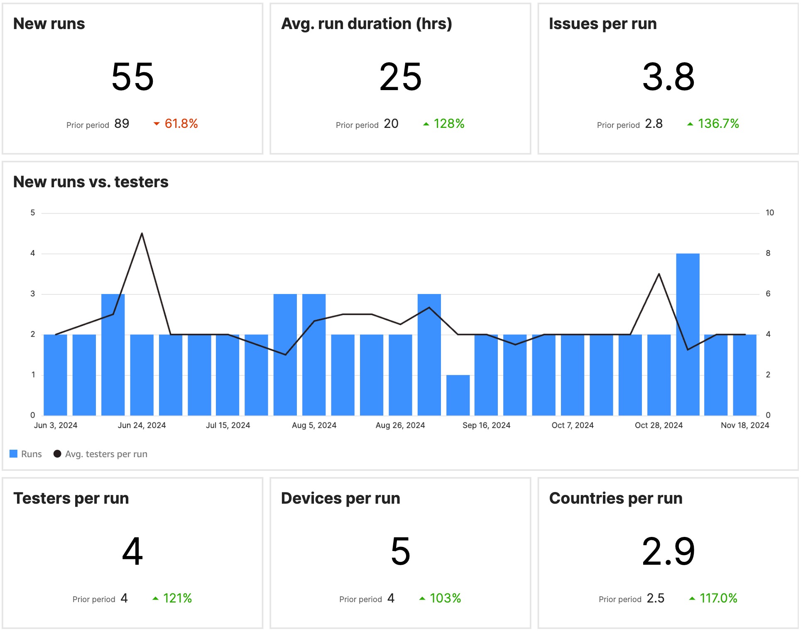Expand the New runs KPI card
The height and width of the screenshot is (632, 803).
click(x=49, y=24)
